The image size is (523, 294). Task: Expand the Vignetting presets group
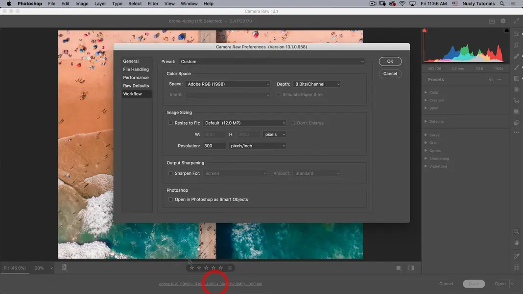pos(426,166)
